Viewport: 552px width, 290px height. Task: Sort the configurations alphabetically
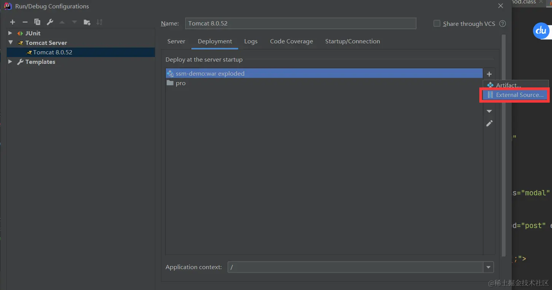99,22
